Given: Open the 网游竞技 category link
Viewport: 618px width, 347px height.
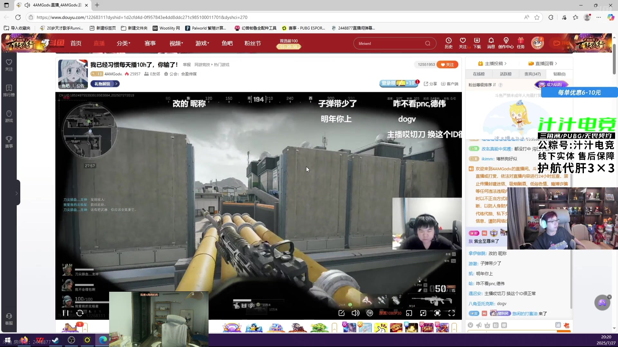Looking at the screenshot, I should [x=202, y=65].
